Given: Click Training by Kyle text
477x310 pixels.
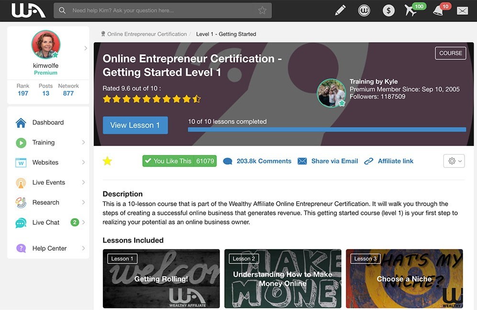Looking at the screenshot, I should point(374,81).
